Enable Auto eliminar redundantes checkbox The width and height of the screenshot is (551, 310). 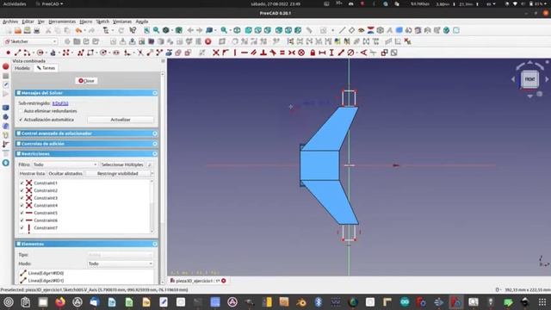pos(21,111)
